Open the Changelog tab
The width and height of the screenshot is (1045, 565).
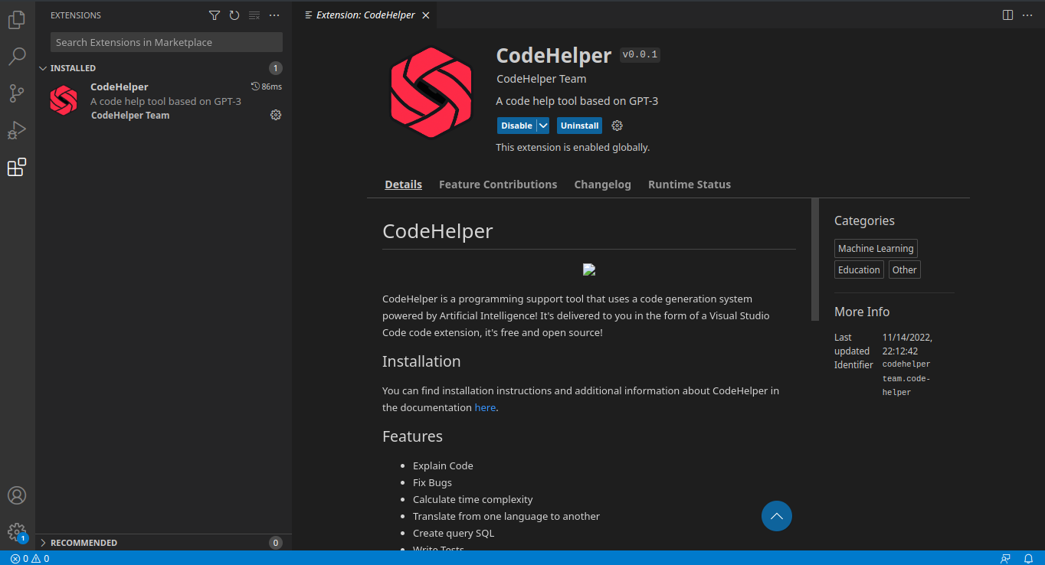coord(603,185)
